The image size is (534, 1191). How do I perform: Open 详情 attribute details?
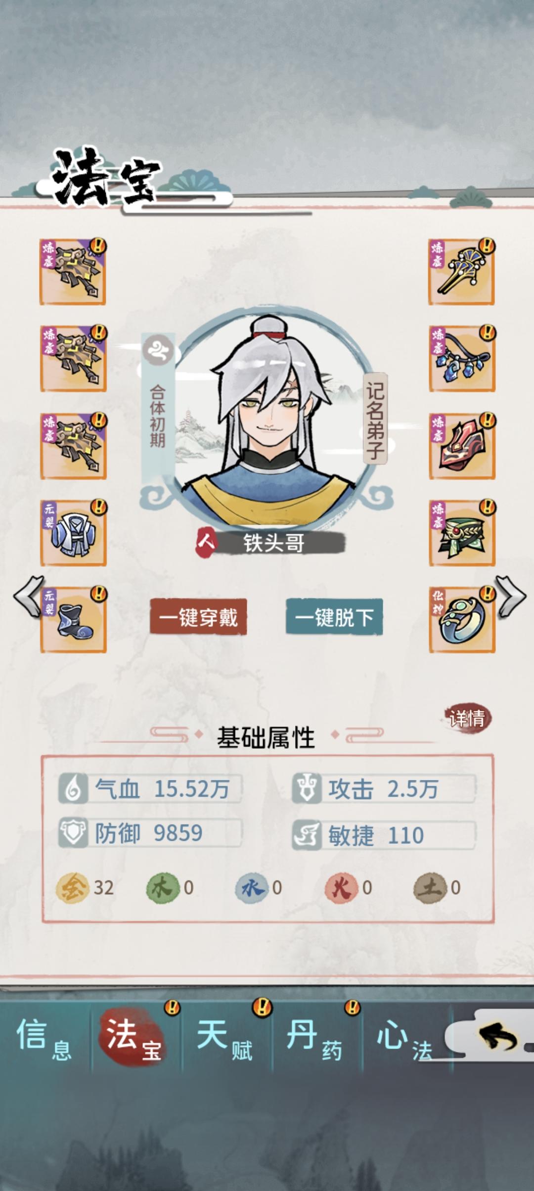tap(467, 718)
